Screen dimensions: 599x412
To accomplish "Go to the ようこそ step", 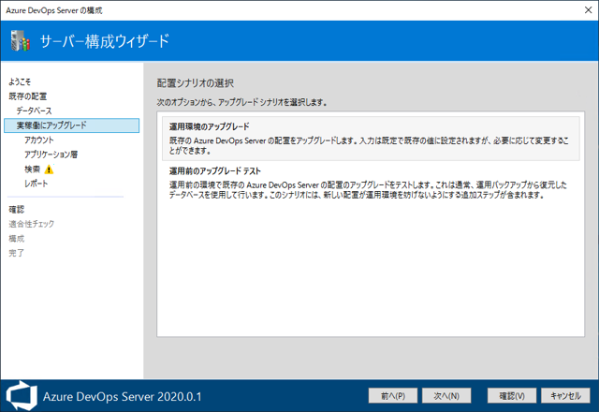I will [x=20, y=81].
